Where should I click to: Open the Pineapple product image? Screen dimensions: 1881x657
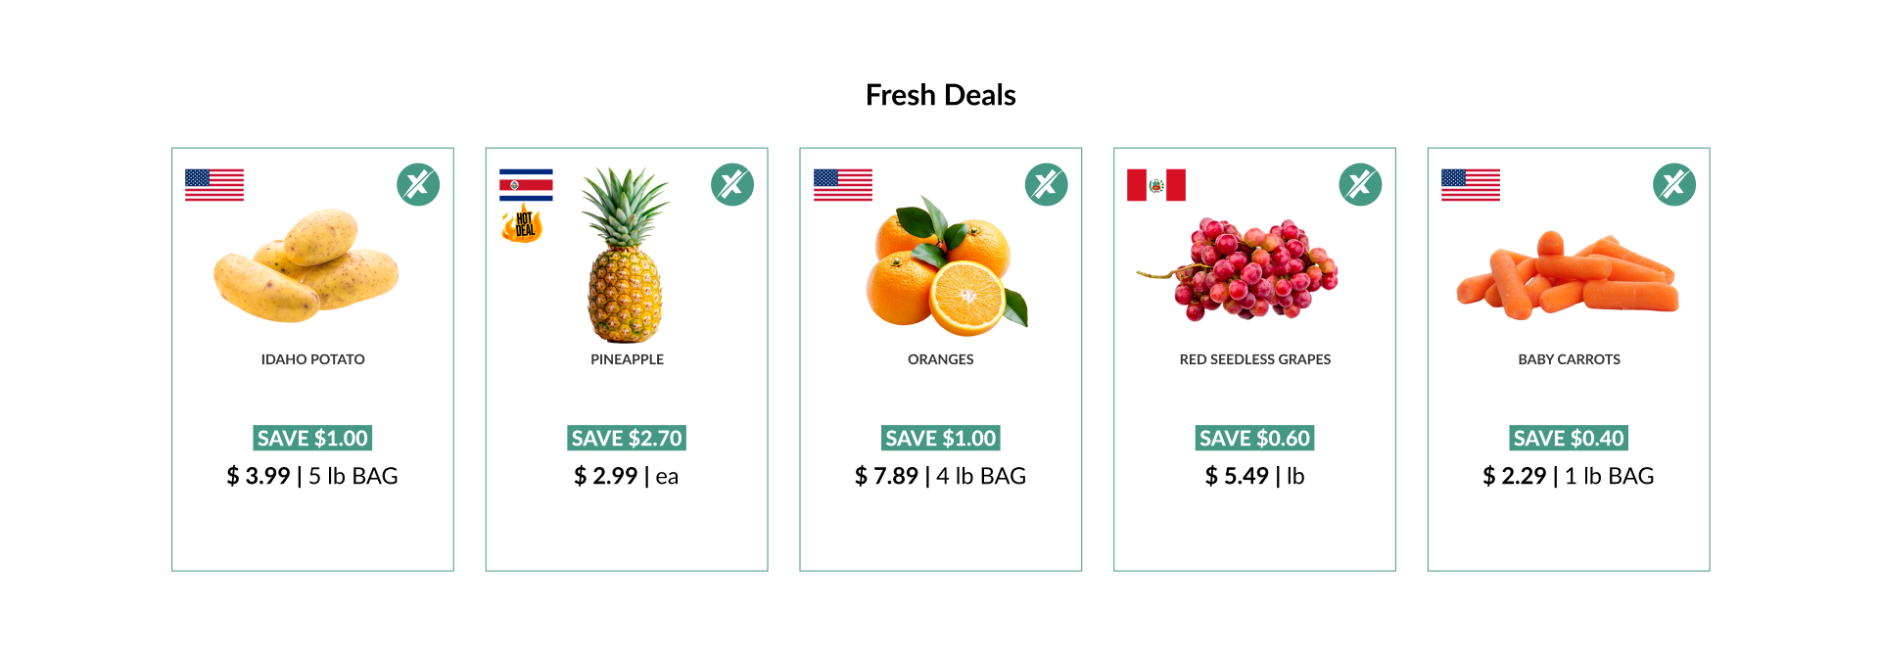click(626, 255)
